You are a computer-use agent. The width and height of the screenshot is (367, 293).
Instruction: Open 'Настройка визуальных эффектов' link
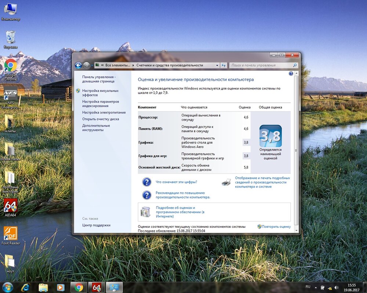100,93
